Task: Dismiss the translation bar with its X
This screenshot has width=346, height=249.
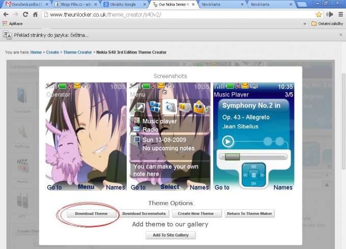Action: 341,35
